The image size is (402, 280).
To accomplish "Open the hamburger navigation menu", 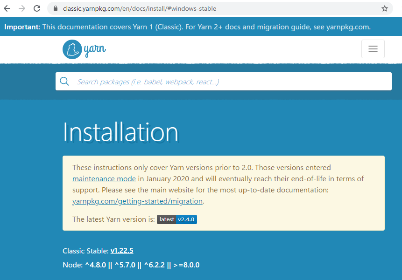I will (x=373, y=49).
